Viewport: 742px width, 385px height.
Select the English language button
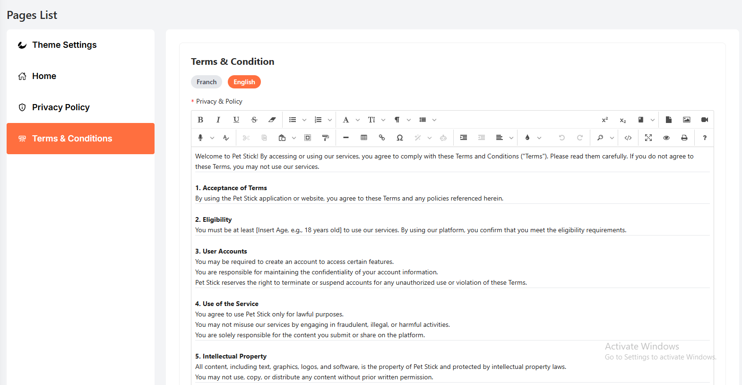tap(244, 82)
